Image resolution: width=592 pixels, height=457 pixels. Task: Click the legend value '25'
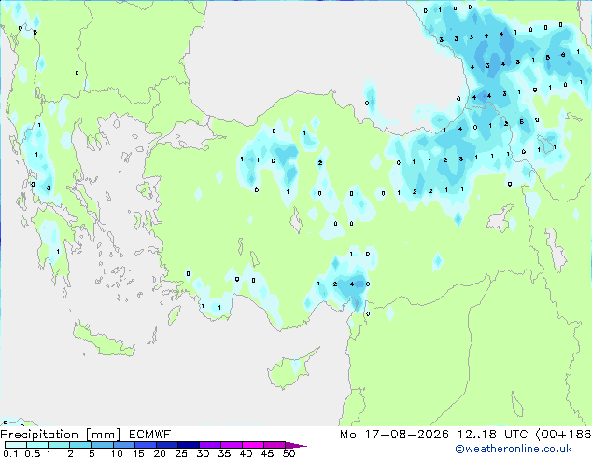point(181,453)
